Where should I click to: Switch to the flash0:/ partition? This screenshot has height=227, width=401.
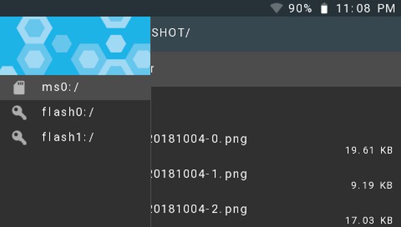[75, 112]
